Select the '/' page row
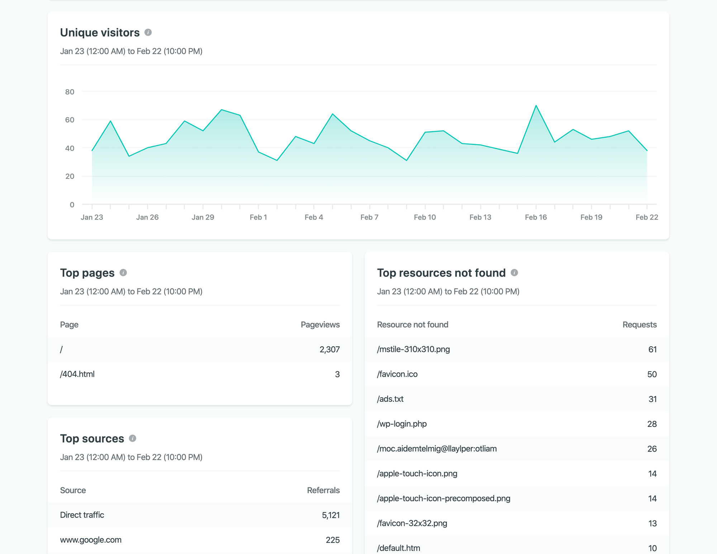Image resolution: width=717 pixels, height=554 pixels. click(x=200, y=349)
